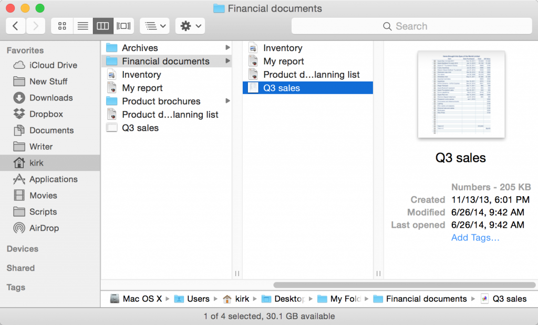The width and height of the screenshot is (538, 325).
Task: Select Q3 sales in the first column
Action: [167, 128]
